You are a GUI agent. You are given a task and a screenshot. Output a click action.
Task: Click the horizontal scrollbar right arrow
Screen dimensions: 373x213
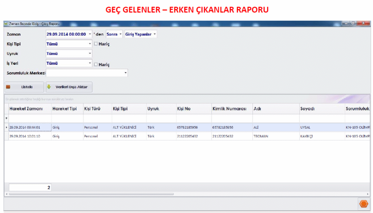pos(368,194)
